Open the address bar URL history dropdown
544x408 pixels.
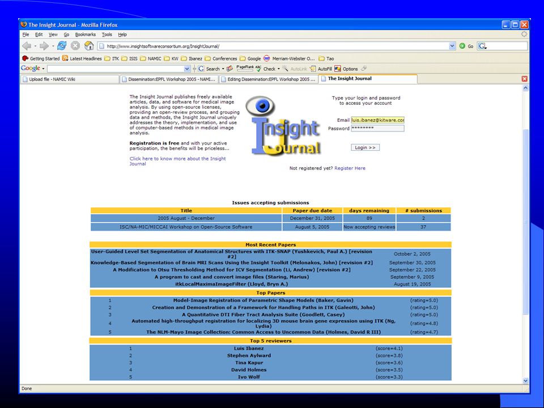[452, 46]
